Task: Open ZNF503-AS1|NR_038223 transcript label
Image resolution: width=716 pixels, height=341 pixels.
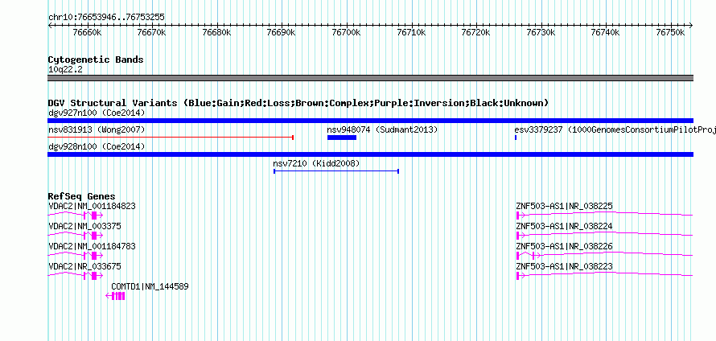Action: [x=564, y=266]
